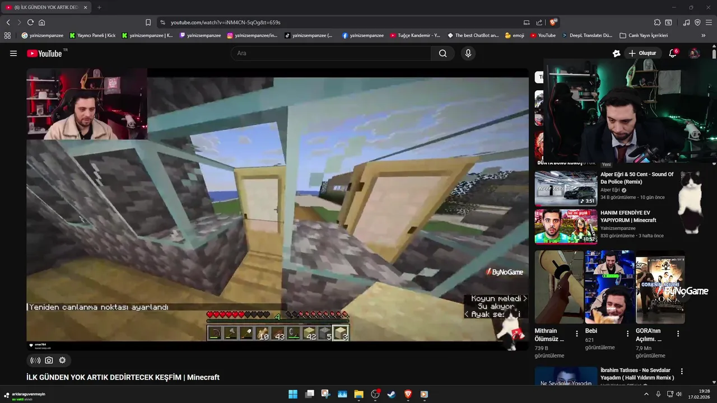Click the music note toolbar icon

(687, 22)
